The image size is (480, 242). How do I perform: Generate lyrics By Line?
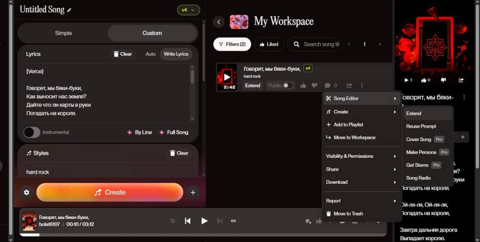pos(139,132)
